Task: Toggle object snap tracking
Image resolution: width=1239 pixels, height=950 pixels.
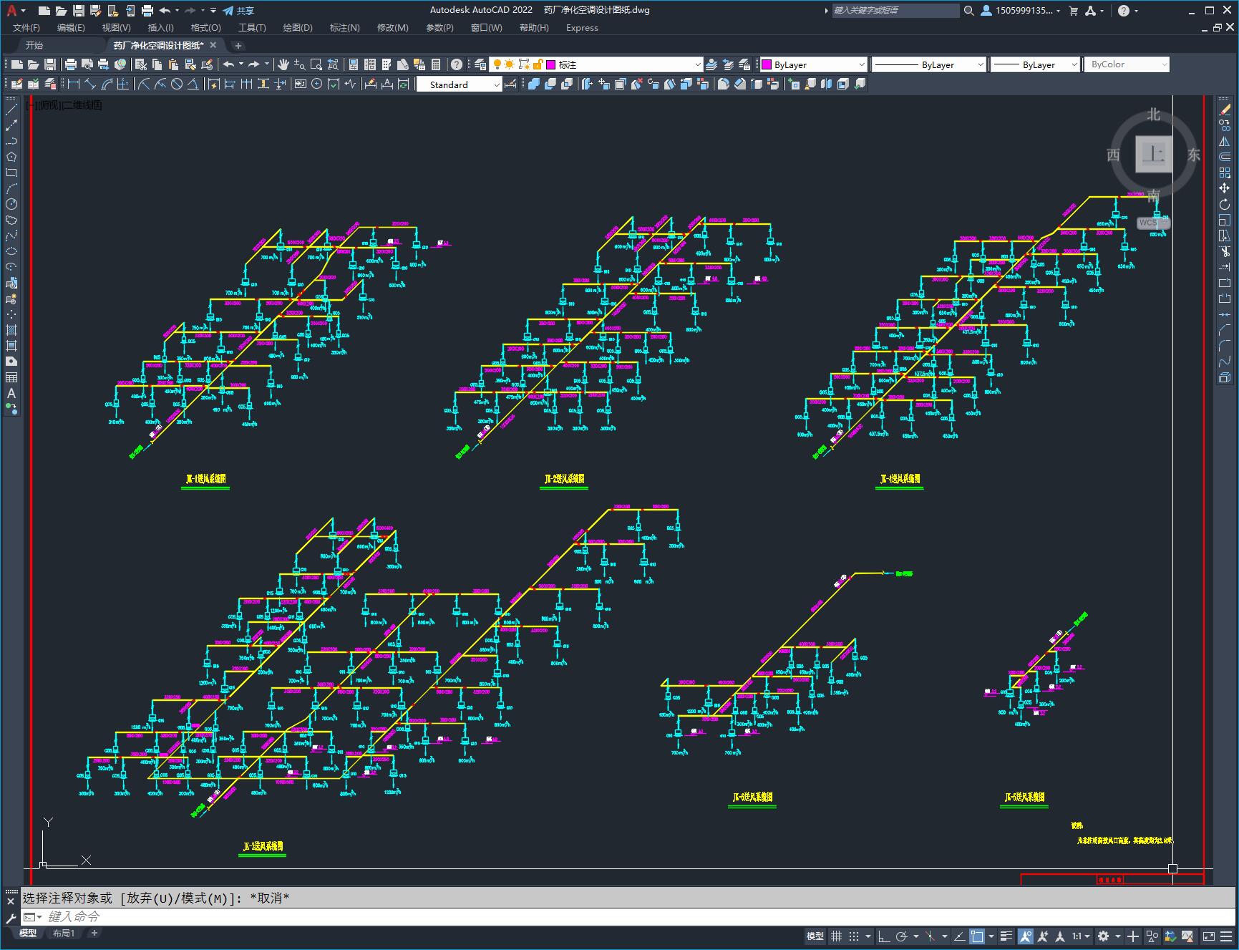Action: [959, 936]
